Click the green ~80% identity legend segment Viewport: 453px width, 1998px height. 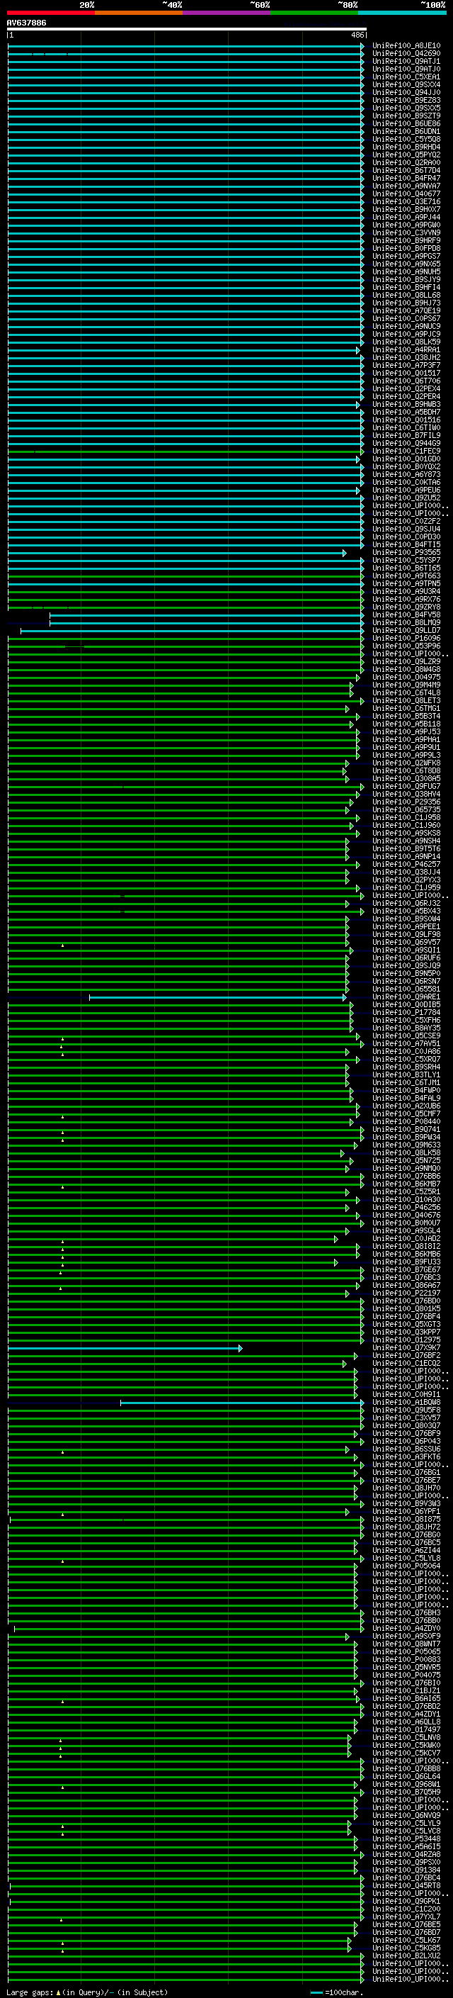coord(314,13)
